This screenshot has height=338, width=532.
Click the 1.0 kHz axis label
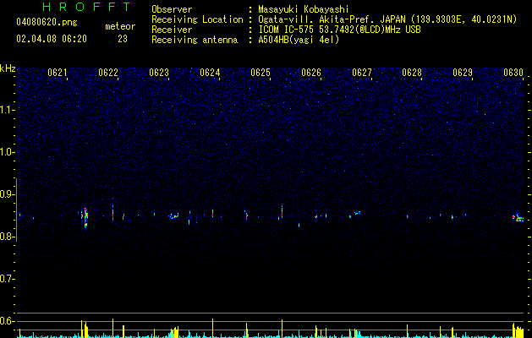tap(8, 152)
